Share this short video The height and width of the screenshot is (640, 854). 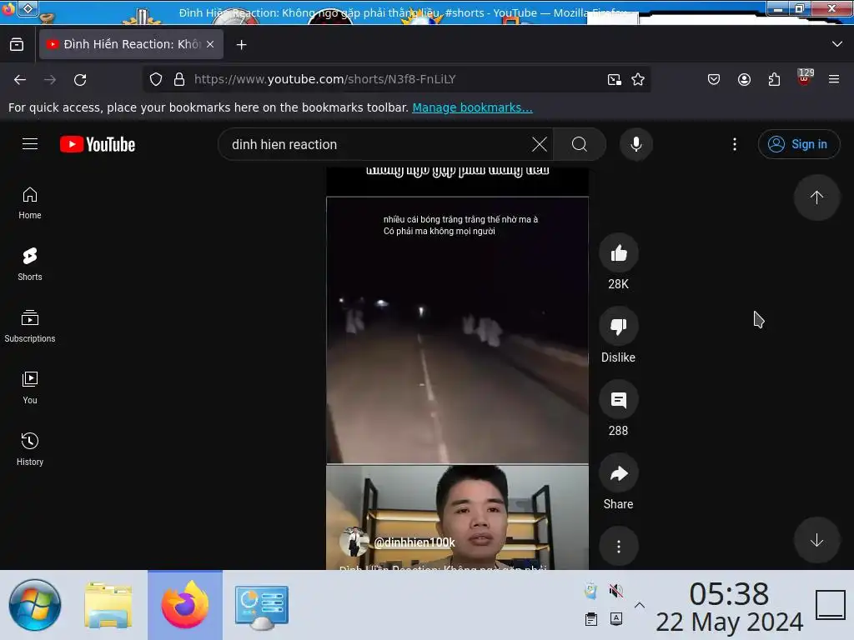tap(618, 473)
